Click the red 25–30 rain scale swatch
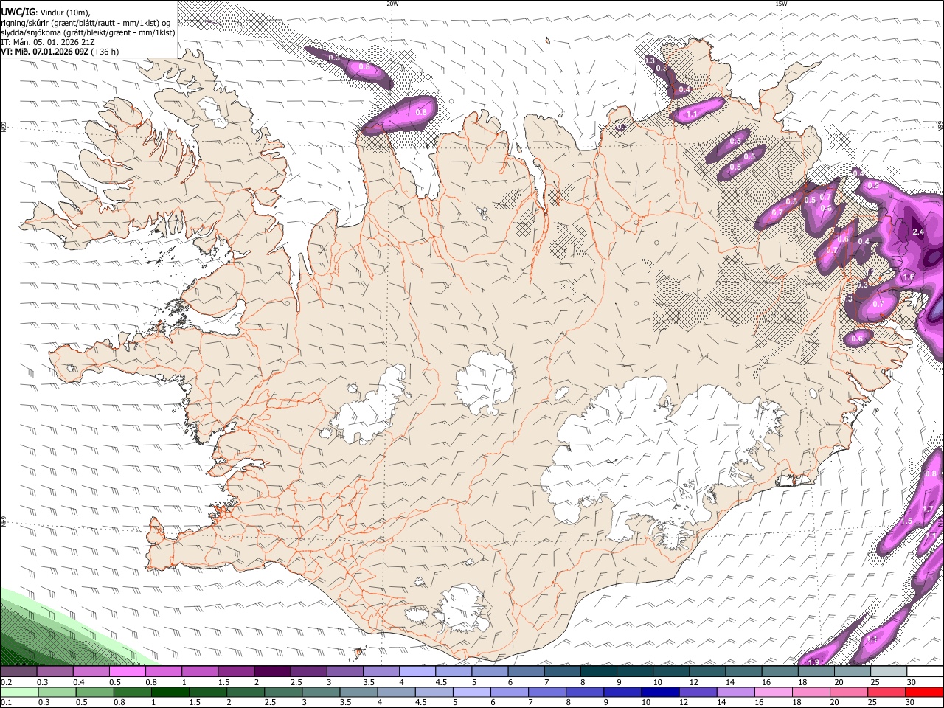944x708 pixels. (886, 692)
